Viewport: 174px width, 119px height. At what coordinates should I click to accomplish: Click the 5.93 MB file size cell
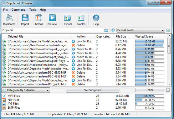pyautogui.click(x=120, y=69)
